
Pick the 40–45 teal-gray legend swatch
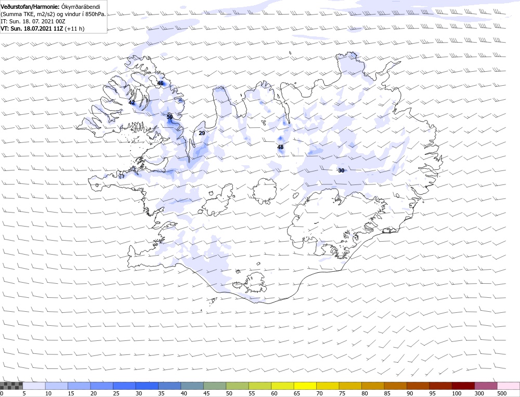pos(192,386)
